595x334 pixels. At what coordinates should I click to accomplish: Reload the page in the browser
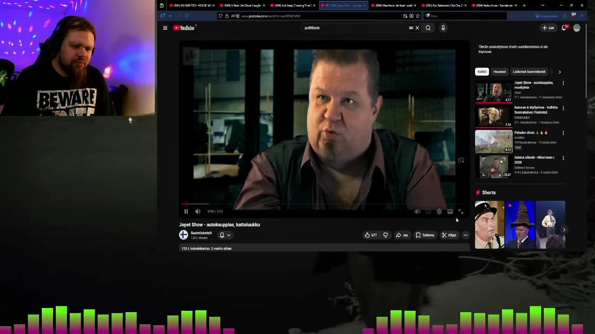tap(186, 16)
